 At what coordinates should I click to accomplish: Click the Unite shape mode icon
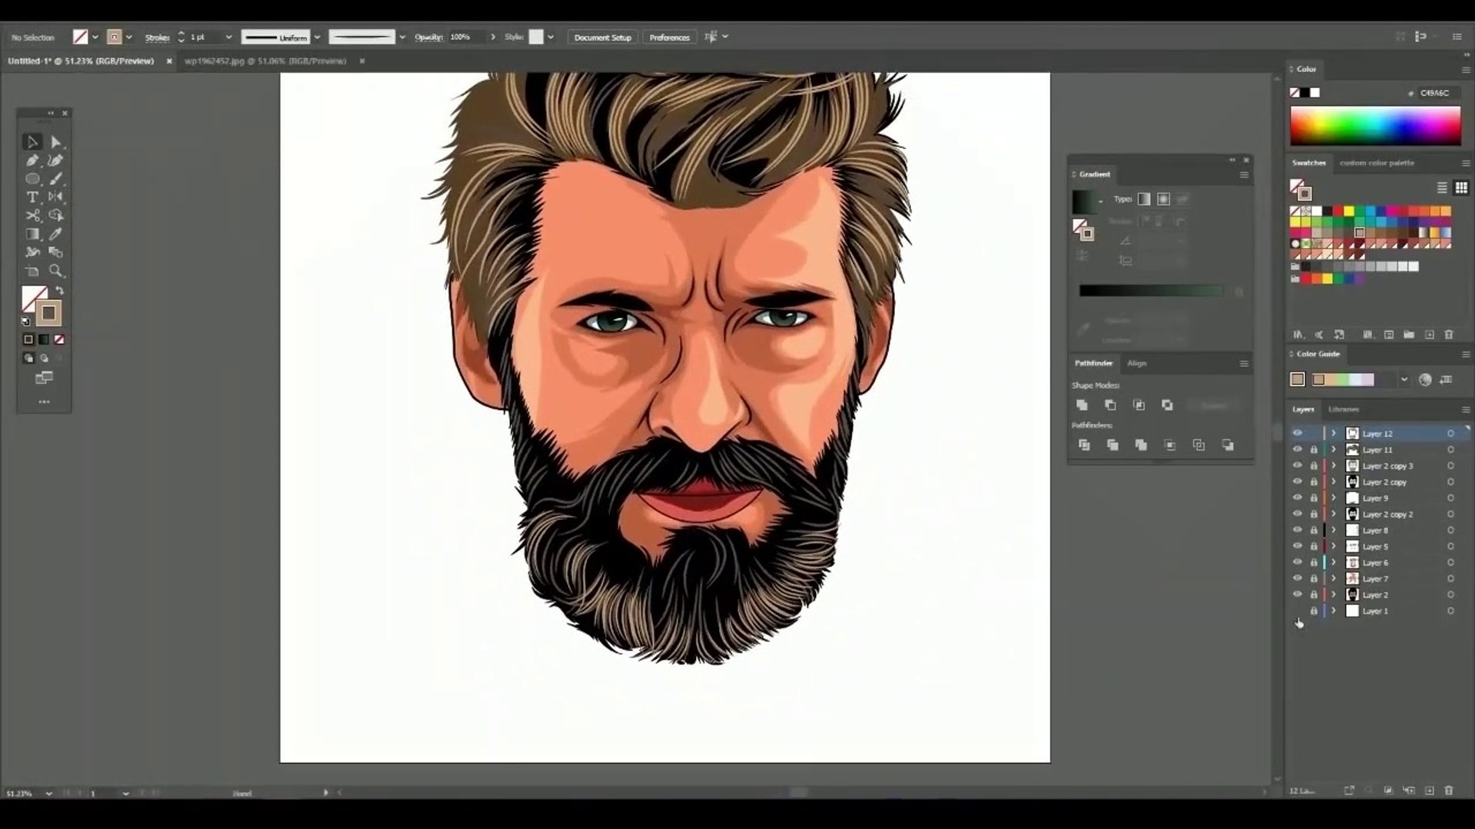[x=1082, y=405]
